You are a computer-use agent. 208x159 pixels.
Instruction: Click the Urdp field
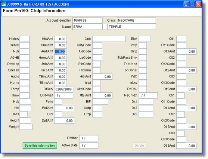(x=97, y=108)
